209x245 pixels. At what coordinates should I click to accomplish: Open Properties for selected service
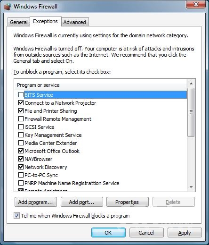pos(128,202)
